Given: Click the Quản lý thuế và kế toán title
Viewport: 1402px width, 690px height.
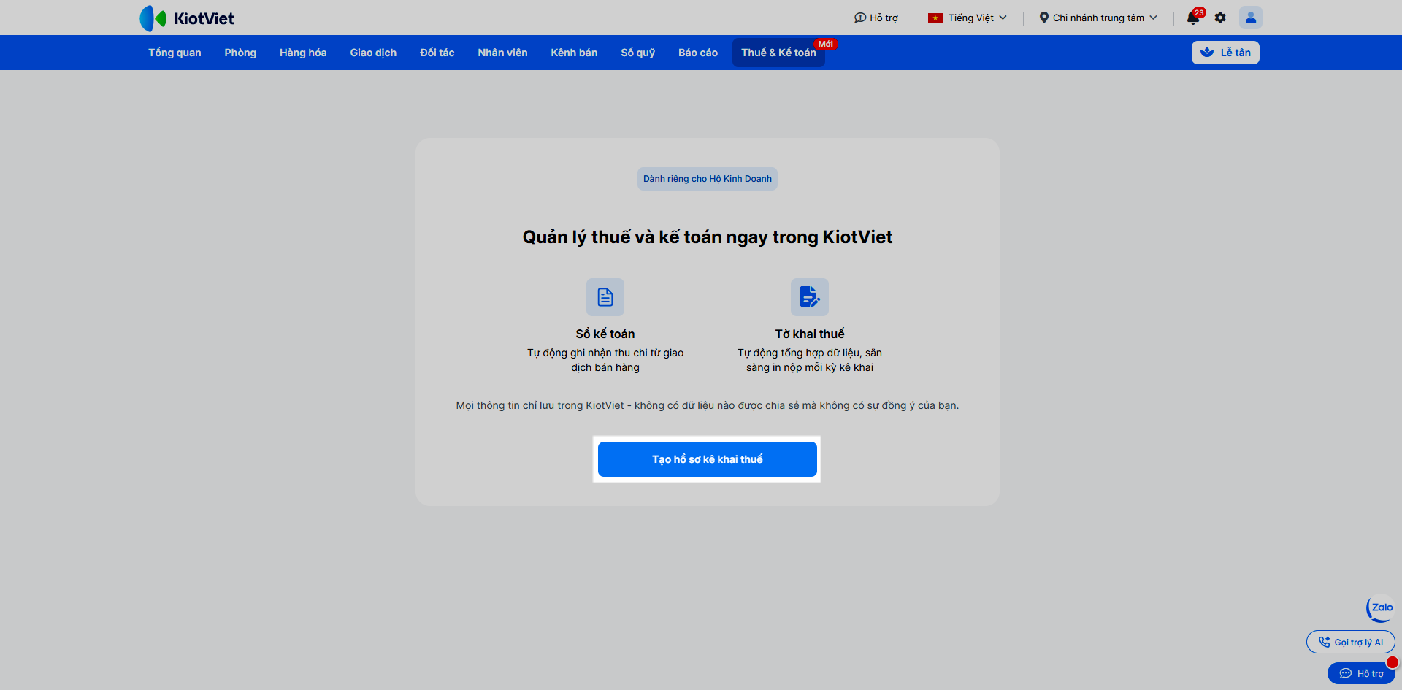Looking at the screenshot, I should click(708, 237).
